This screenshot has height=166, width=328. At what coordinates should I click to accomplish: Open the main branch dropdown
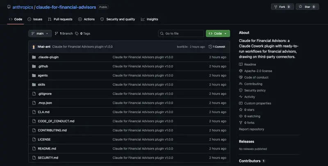[40, 34]
